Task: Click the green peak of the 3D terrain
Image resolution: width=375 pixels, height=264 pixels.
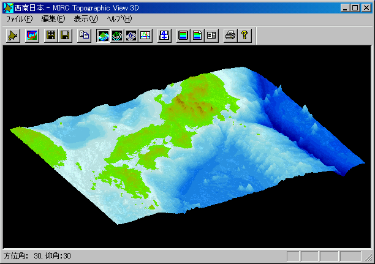Action: 190,98
